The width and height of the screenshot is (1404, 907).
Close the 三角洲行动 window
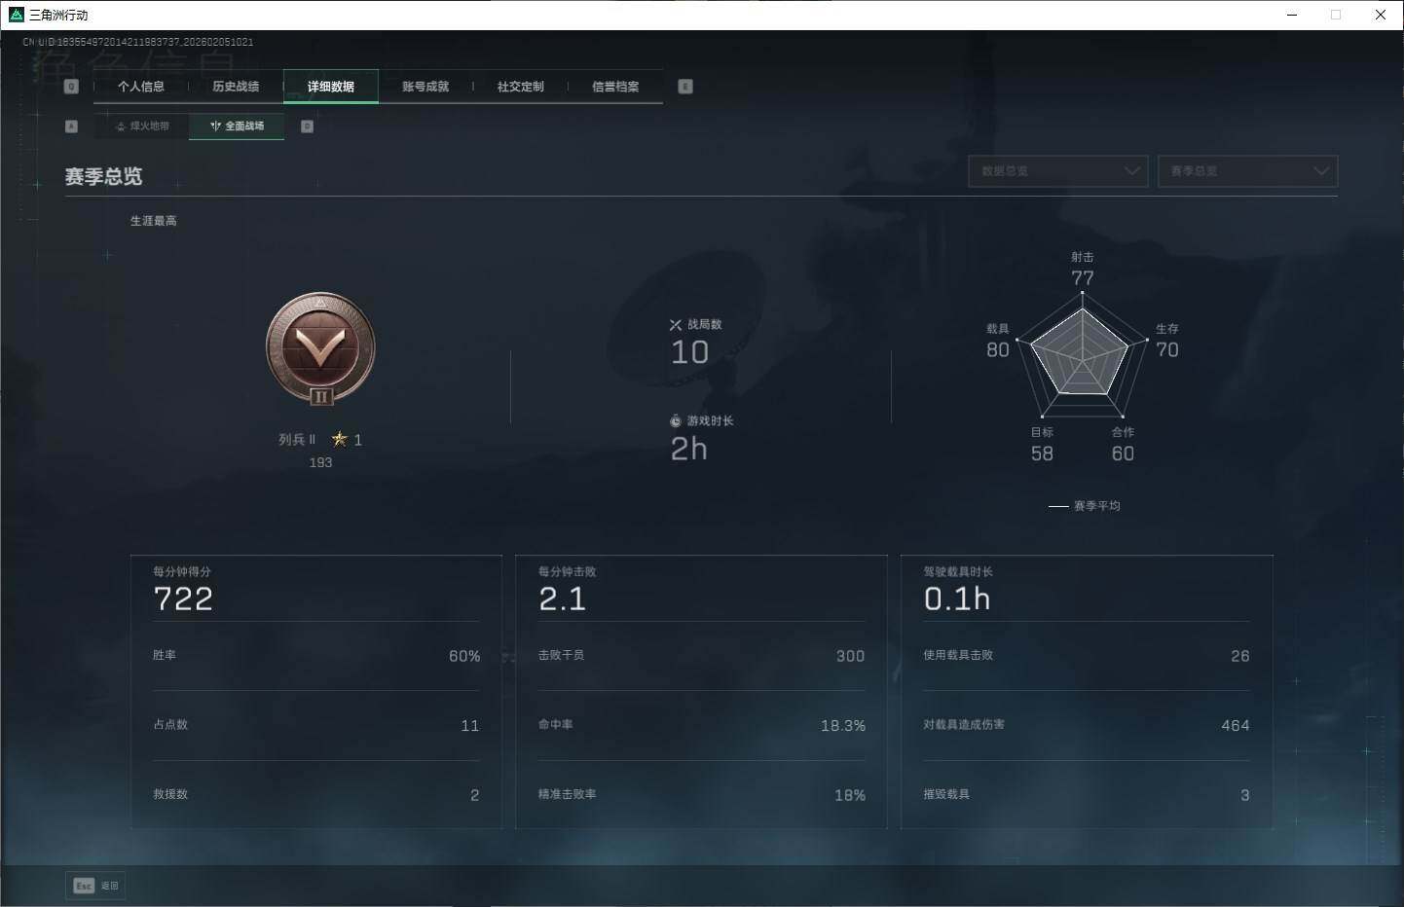[x=1381, y=15]
